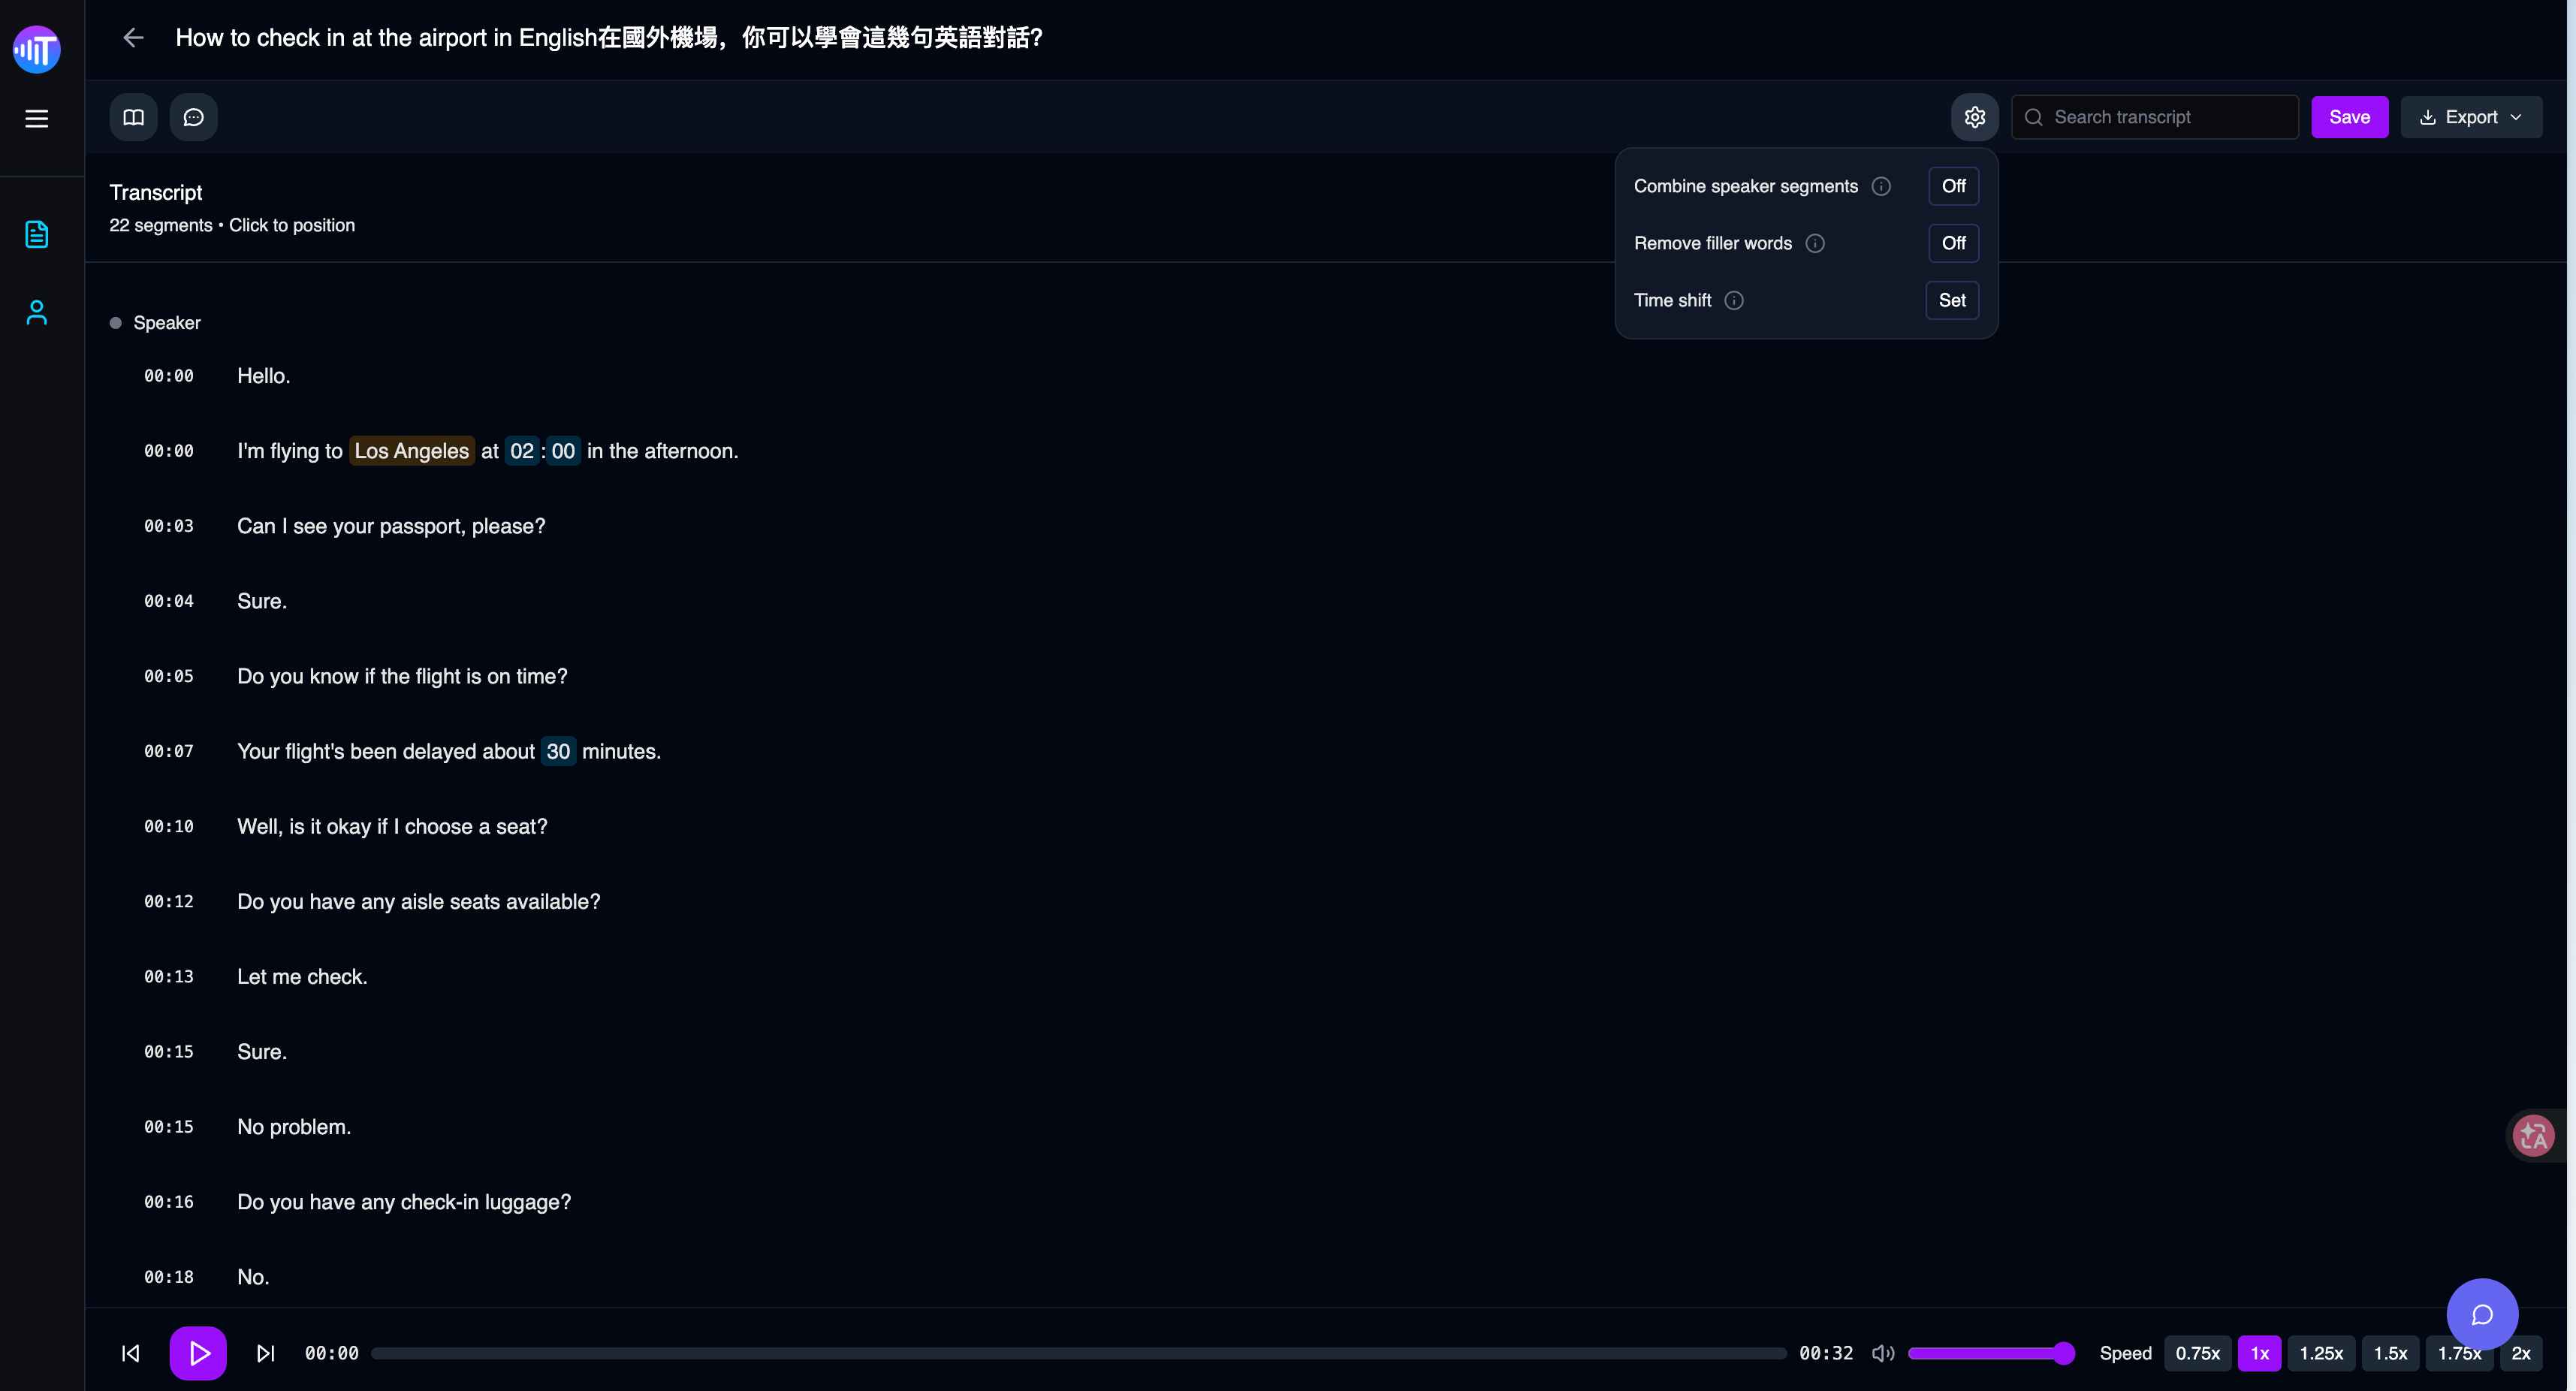
Task: Click the volume slider handle
Action: [x=2063, y=1353]
